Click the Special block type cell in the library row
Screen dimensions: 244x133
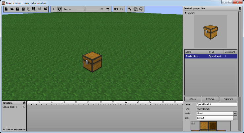point(215,56)
